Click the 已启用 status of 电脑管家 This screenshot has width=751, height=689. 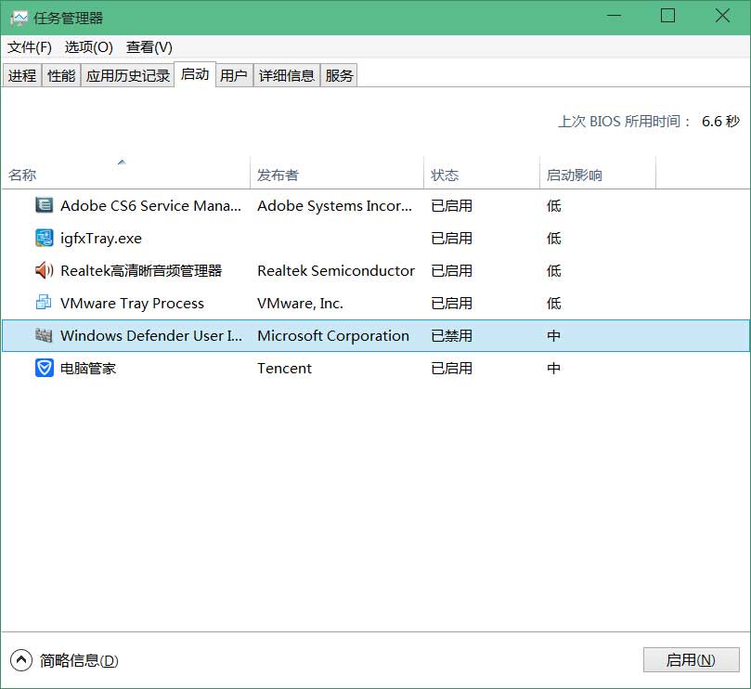(x=452, y=368)
